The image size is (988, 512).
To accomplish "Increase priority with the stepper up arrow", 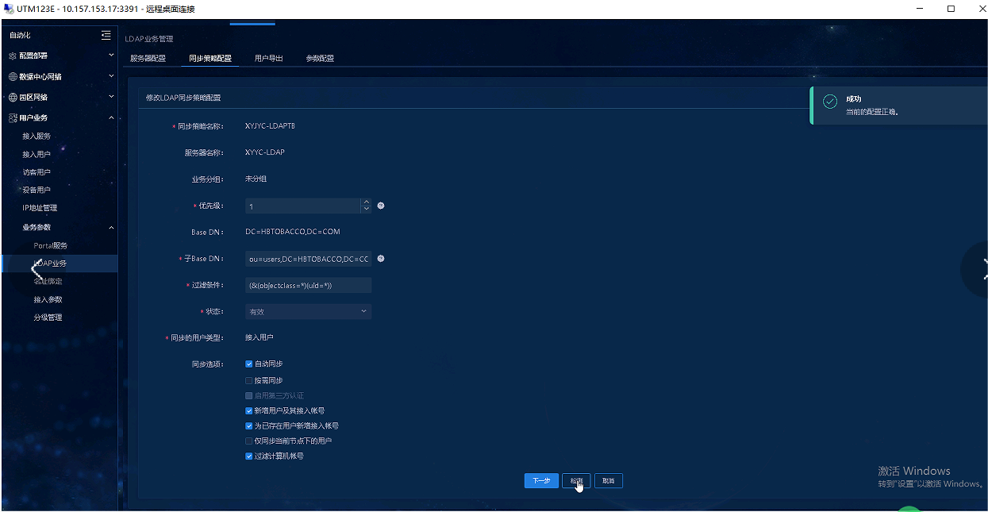I will [x=366, y=202].
